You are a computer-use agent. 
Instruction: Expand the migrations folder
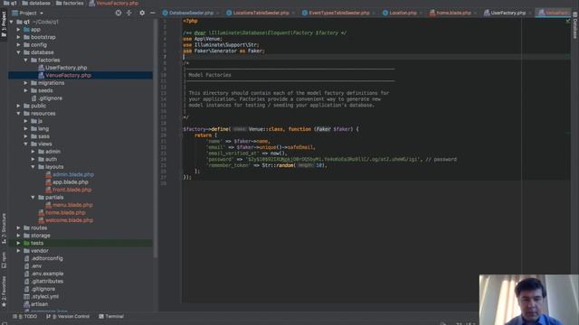click(x=26, y=83)
